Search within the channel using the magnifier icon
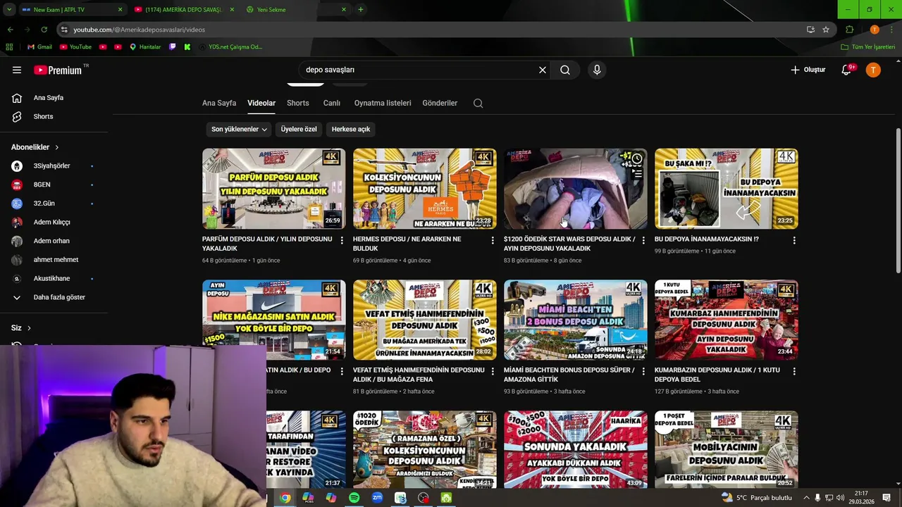 click(x=478, y=103)
